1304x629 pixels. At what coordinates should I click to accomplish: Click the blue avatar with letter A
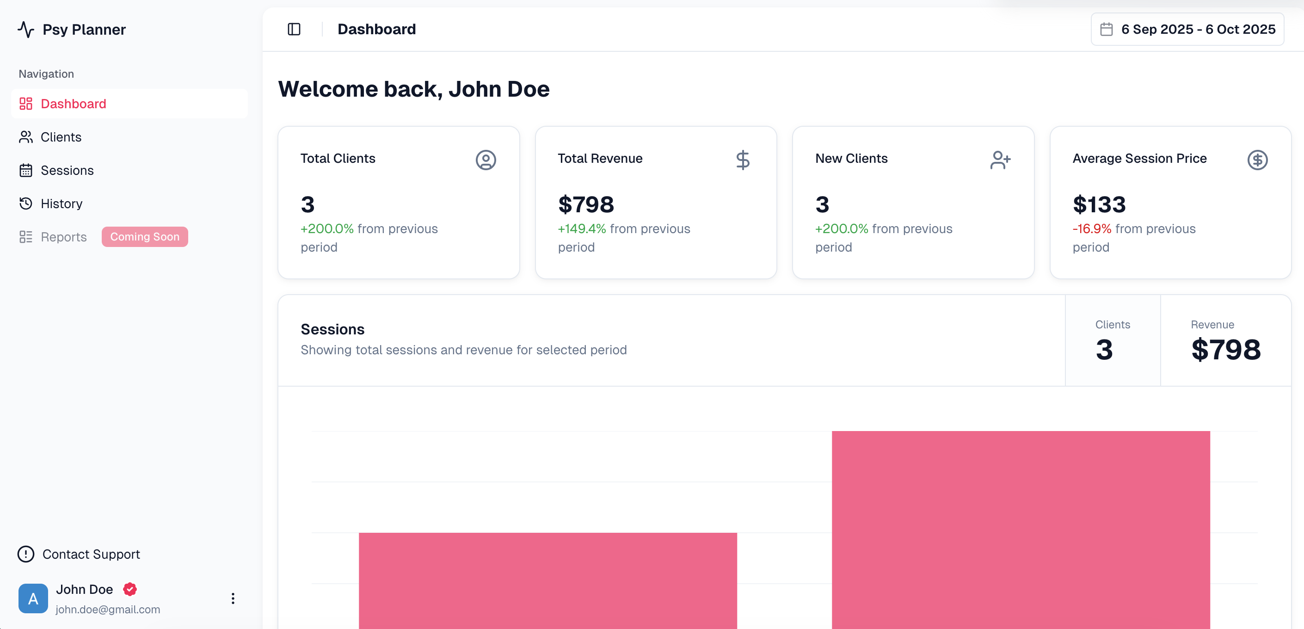[33, 598]
